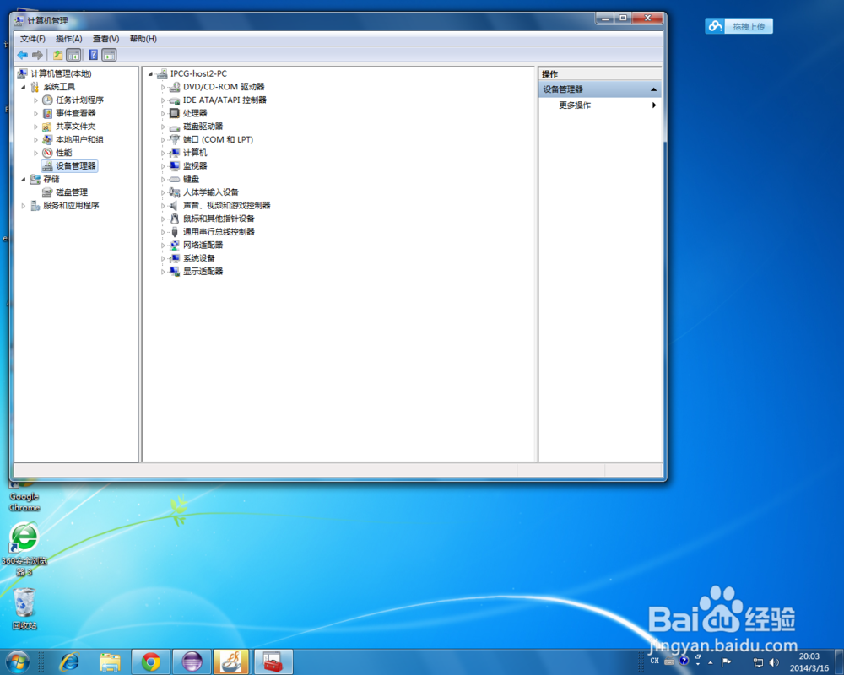
Task: Expand the 通用串行总线控制器 tree node
Action: [x=162, y=231]
